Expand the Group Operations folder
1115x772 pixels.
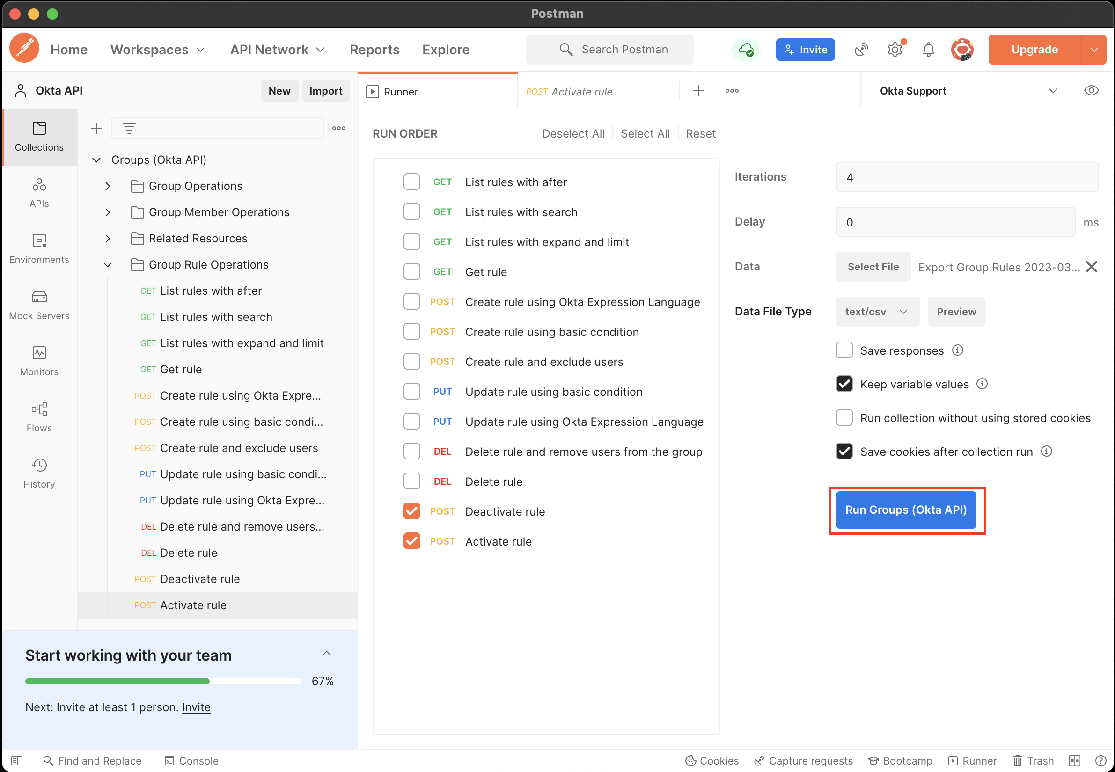(108, 186)
